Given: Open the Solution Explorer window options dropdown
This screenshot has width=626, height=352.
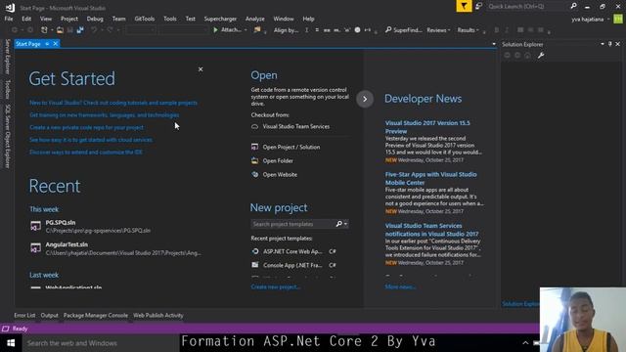Looking at the screenshot, I should pyautogui.click(x=603, y=44).
